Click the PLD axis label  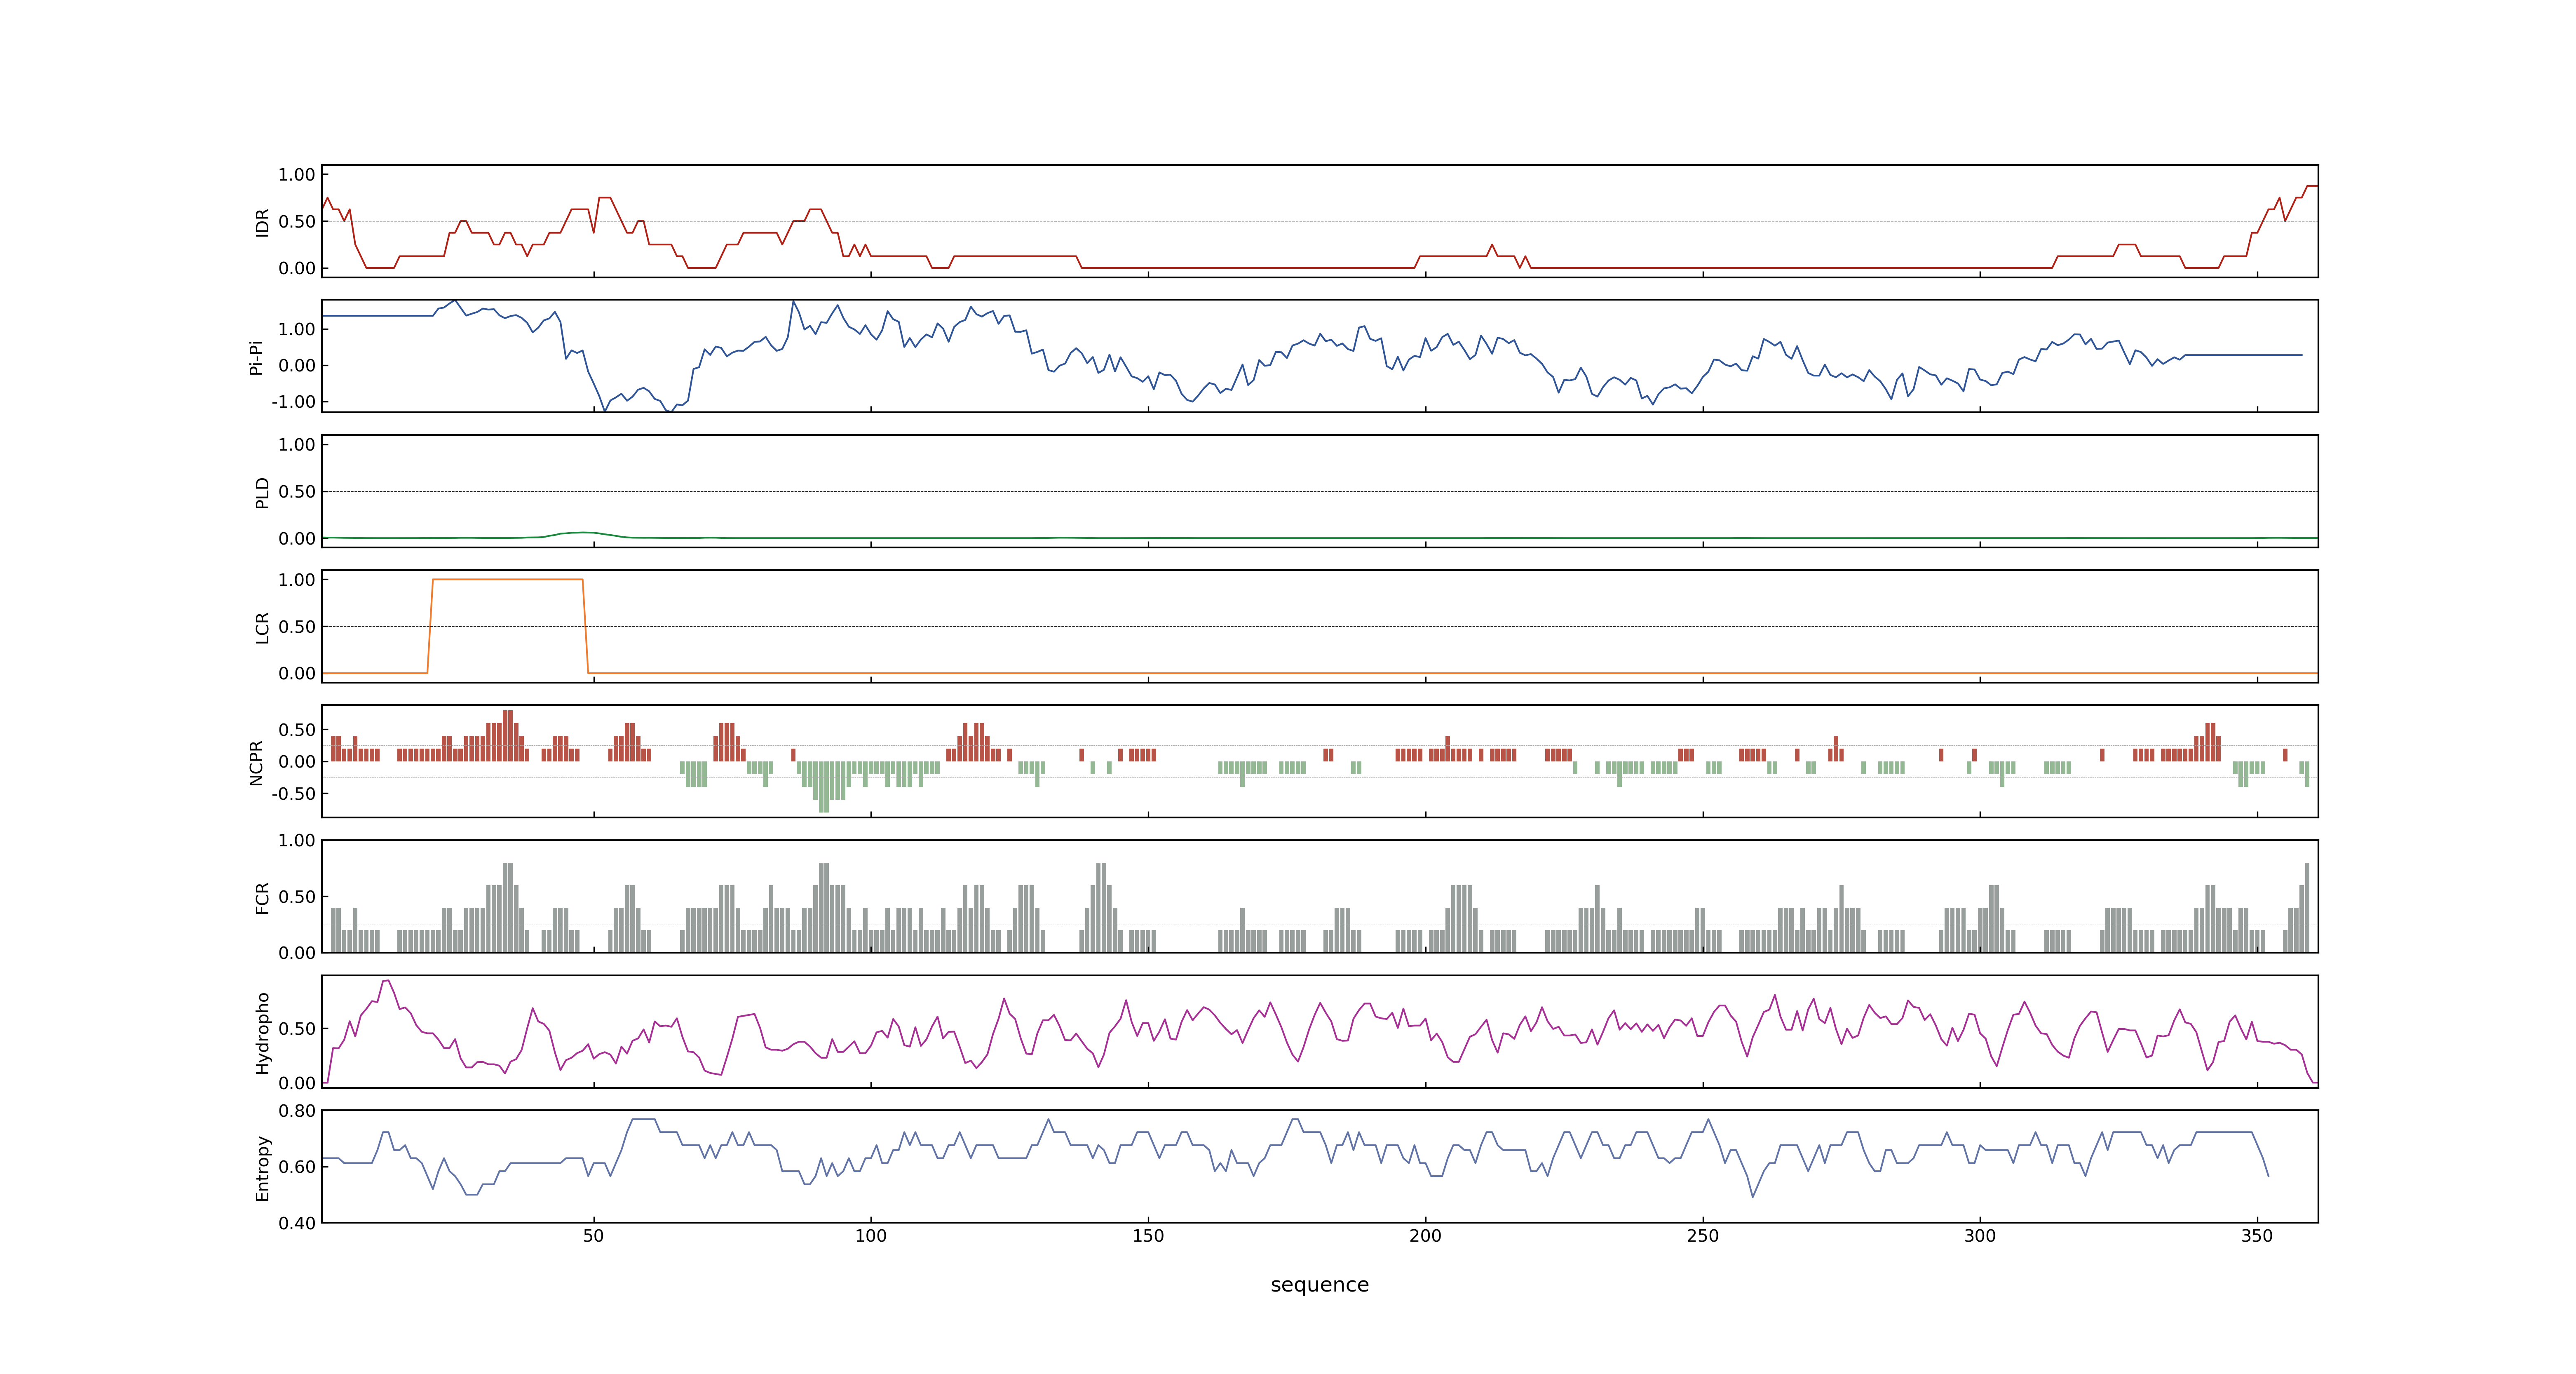(x=263, y=492)
